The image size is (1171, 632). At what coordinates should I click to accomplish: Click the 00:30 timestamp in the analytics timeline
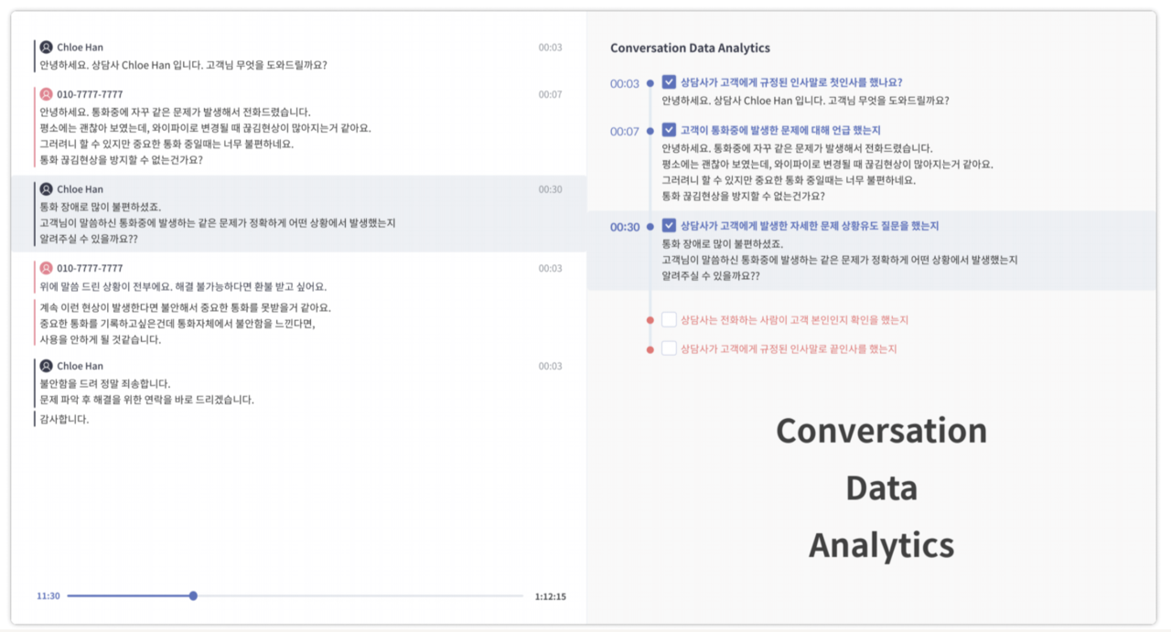(625, 227)
